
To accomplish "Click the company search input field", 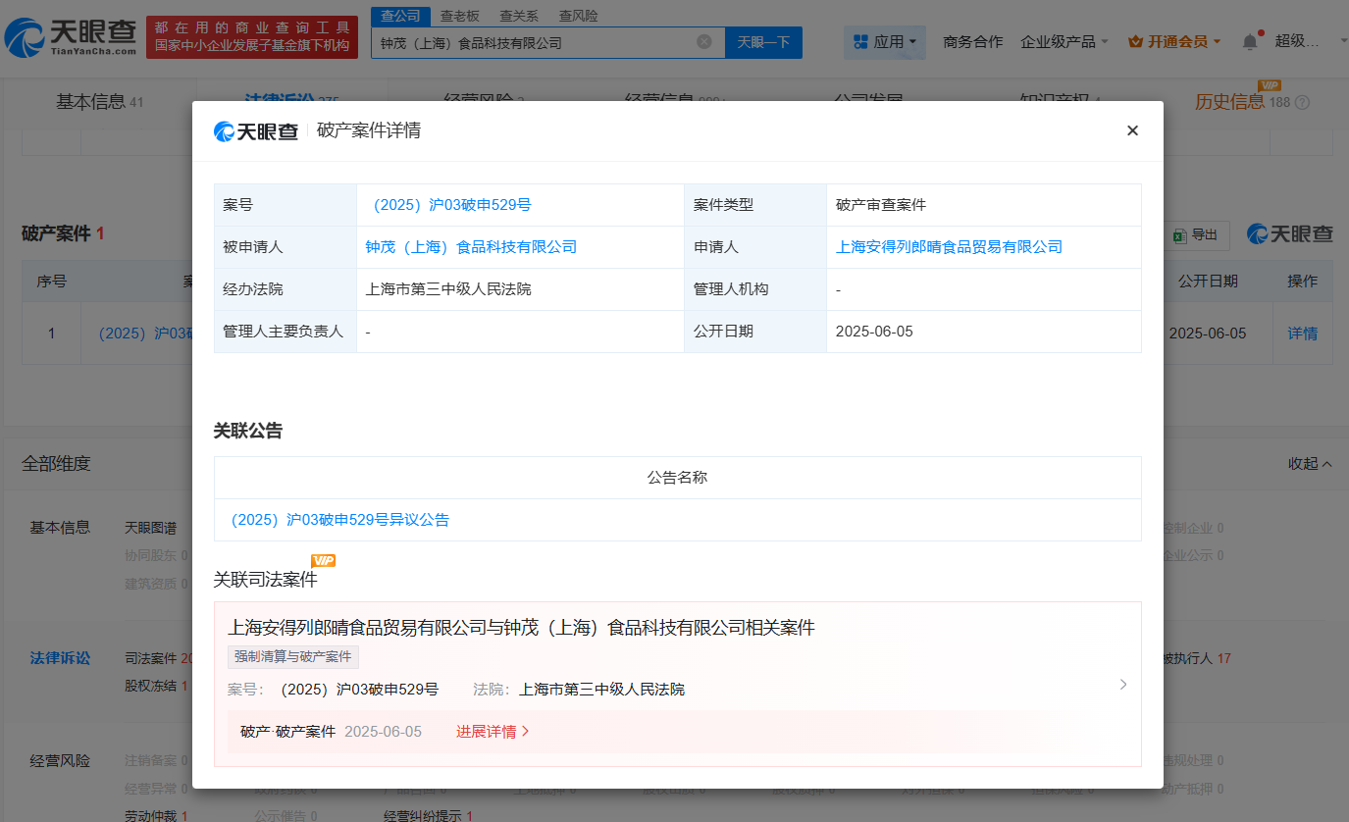I will point(535,42).
